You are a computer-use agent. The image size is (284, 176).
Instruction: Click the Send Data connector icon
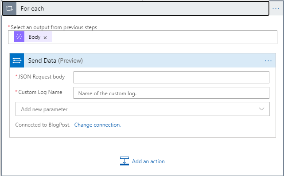pyautogui.click(x=17, y=60)
